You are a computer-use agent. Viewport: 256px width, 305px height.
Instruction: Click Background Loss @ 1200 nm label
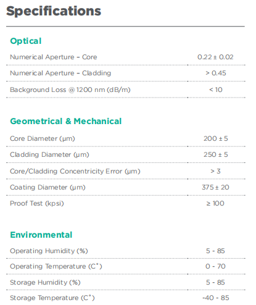(x=70, y=90)
